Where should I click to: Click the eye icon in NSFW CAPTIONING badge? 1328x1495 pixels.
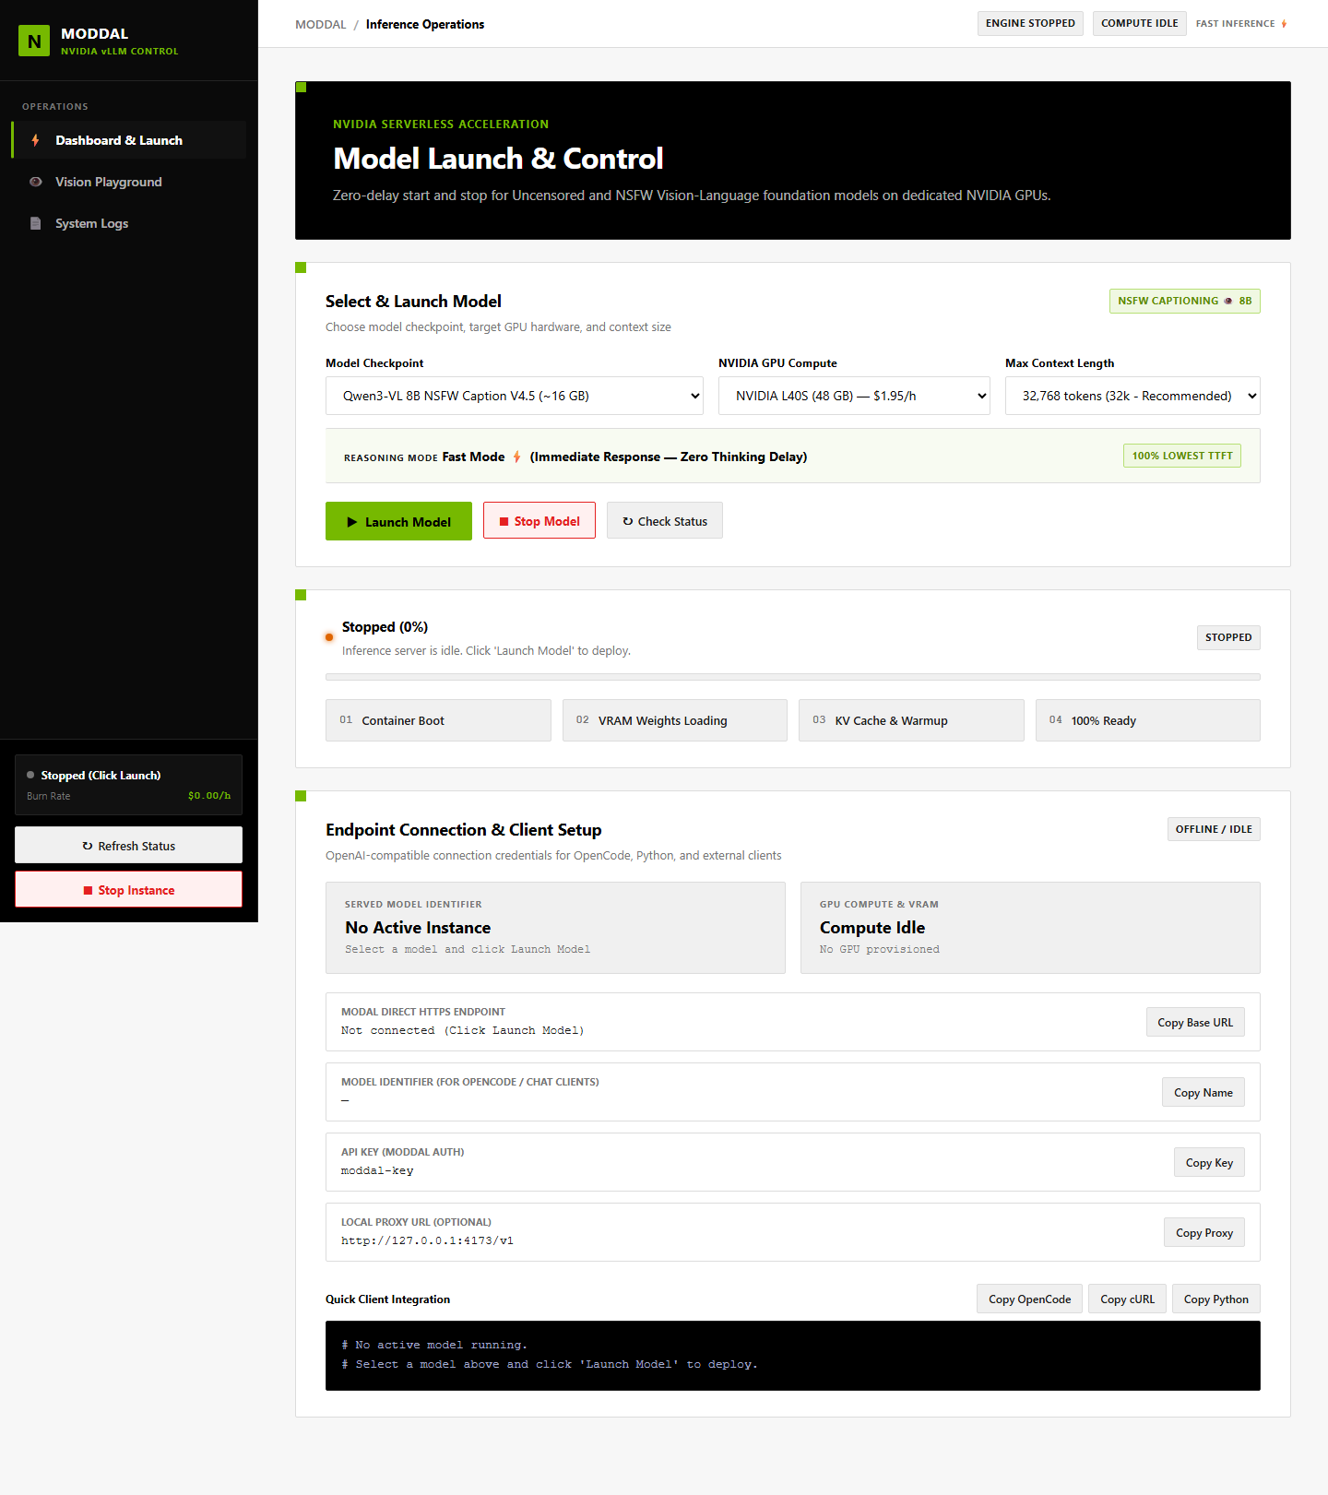(x=1228, y=301)
